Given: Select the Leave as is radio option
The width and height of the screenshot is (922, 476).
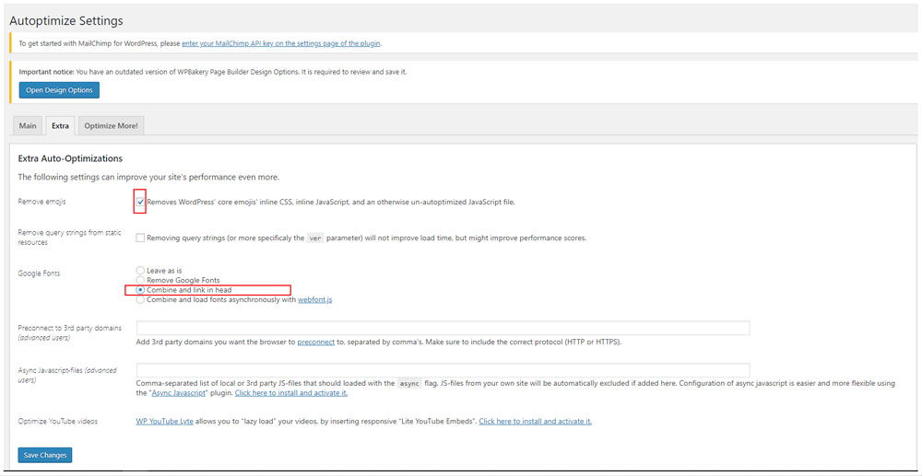Looking at the screenshot, I should coord(140,271).
